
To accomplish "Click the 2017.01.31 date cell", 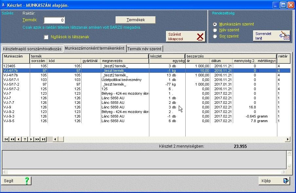I will click(221, 84).
